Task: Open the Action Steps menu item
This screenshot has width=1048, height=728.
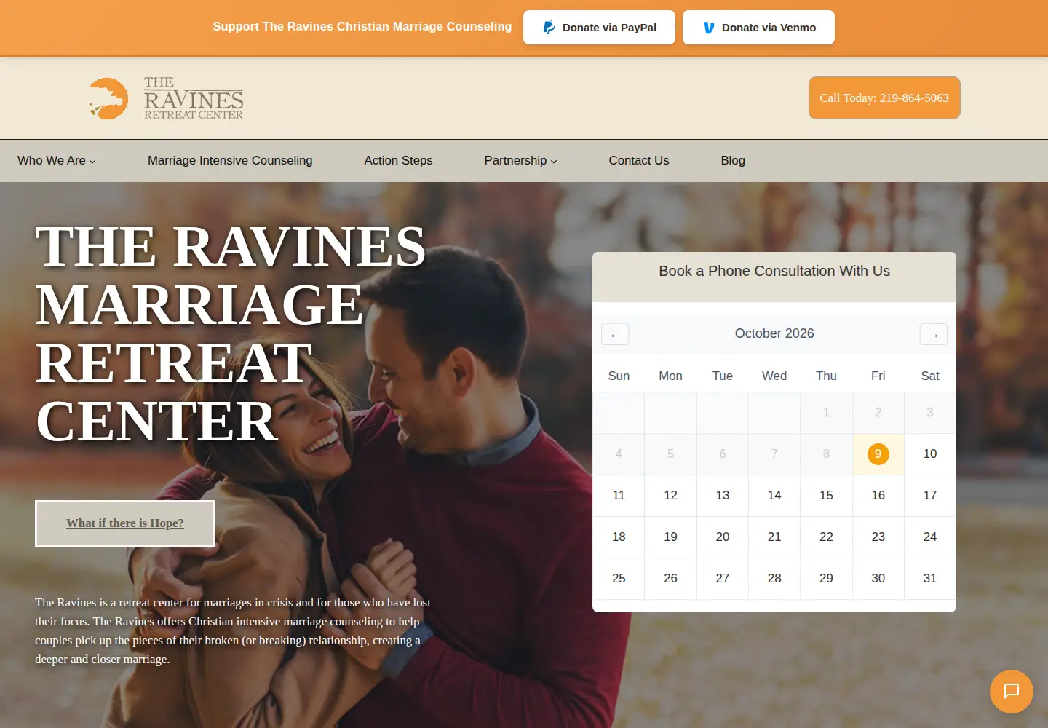Action: pos(399,160)
